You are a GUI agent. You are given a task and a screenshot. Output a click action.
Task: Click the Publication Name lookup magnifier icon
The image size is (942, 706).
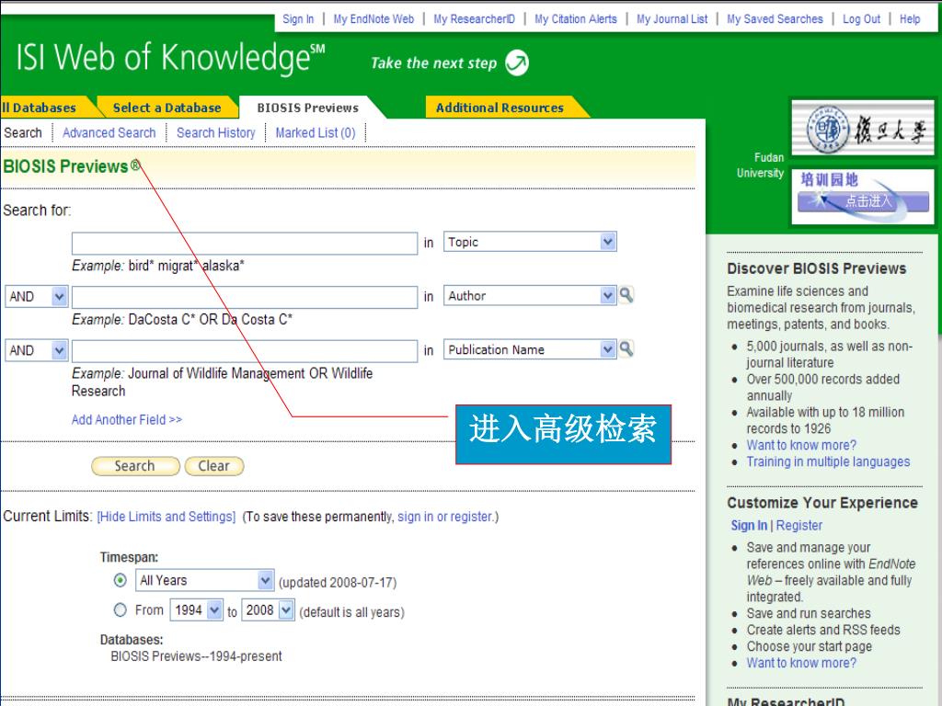[626, 348]
